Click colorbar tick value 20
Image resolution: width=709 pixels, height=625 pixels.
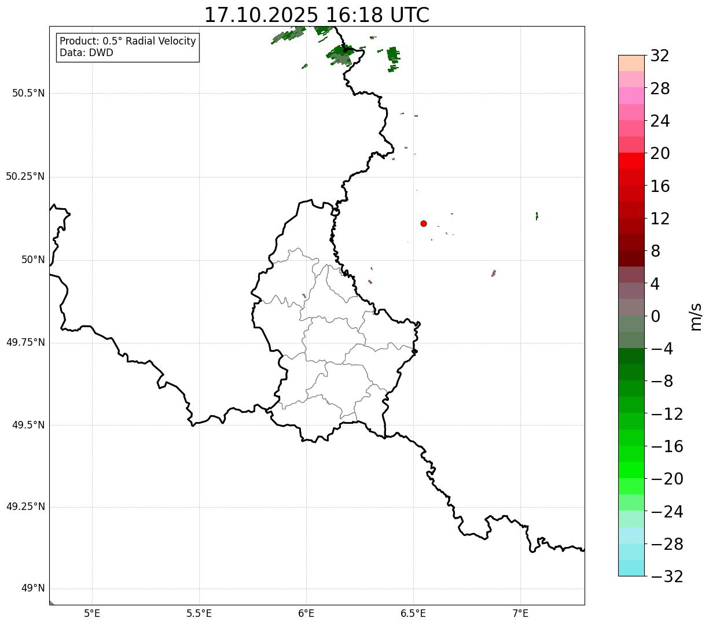[x=660, y=154]
